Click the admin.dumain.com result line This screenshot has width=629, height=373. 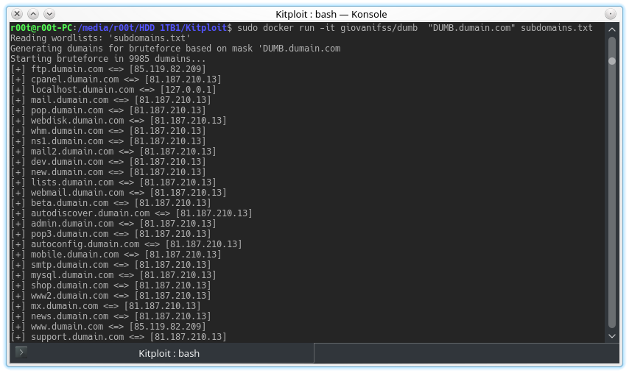(113, 224)
